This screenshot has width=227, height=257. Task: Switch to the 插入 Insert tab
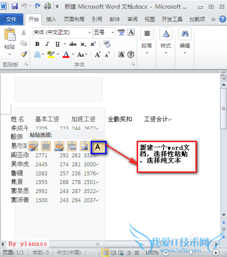click(51, 20)
